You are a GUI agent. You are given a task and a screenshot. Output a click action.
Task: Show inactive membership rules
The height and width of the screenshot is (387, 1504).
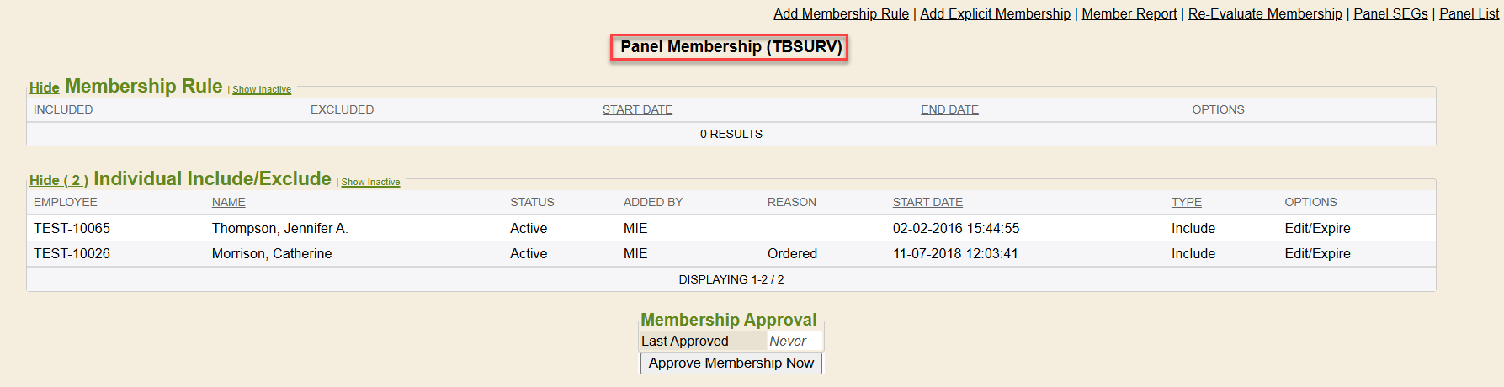[262, 90]
